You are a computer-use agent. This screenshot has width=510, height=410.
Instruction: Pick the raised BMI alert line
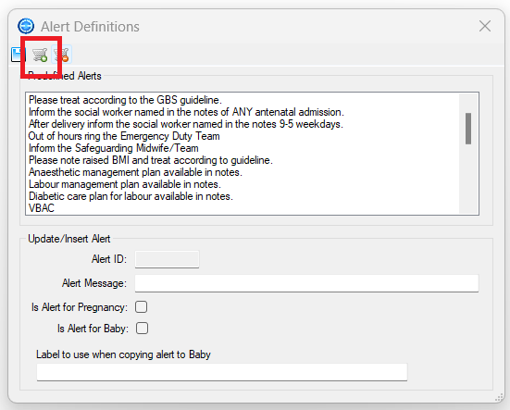point(151,160)
